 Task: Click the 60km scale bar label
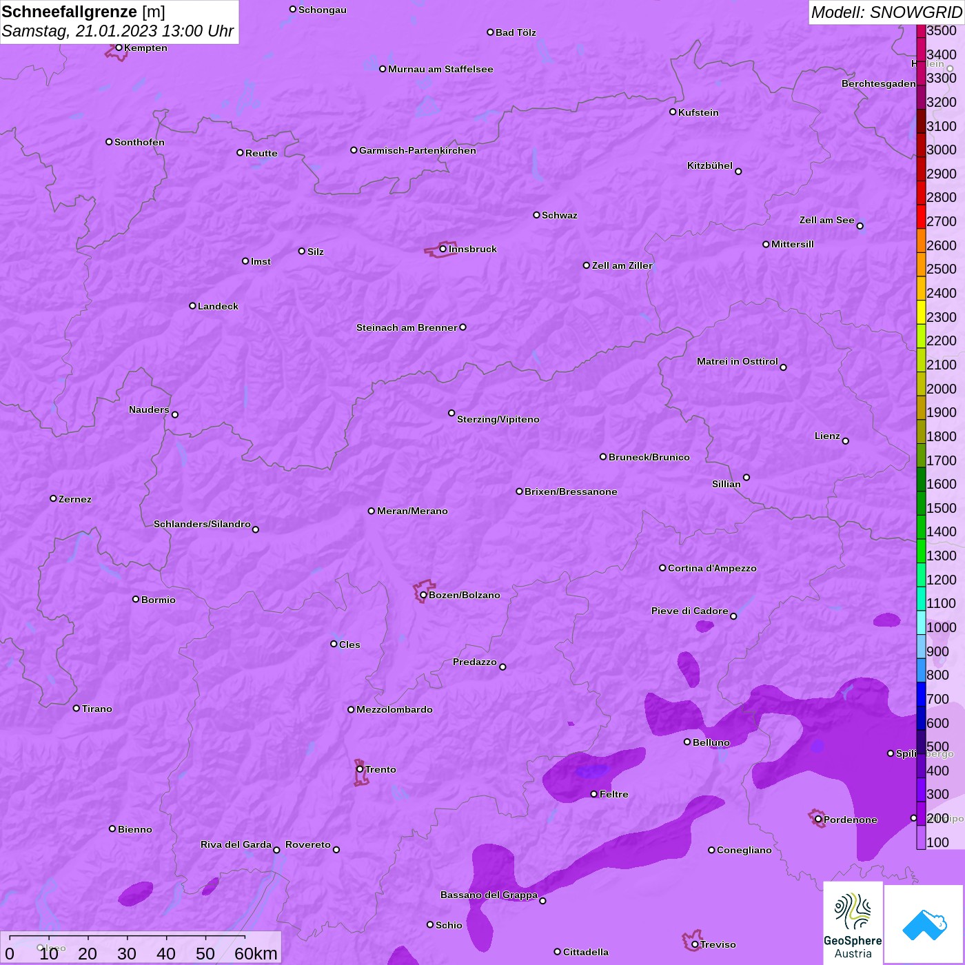(256, 953)
